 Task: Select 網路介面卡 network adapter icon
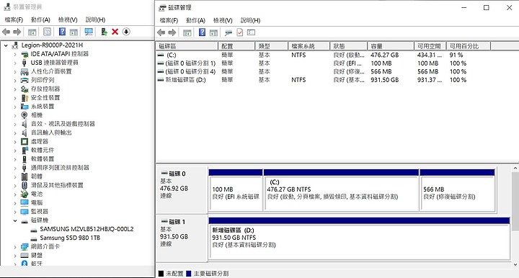coord(25,246)
